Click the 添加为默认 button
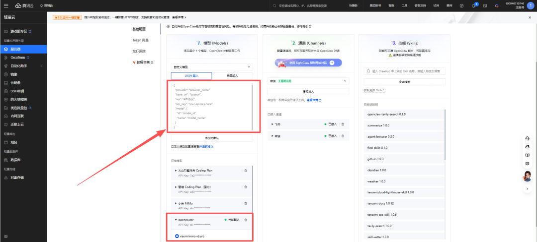This screenshot has height=242, width=537. 212,138
